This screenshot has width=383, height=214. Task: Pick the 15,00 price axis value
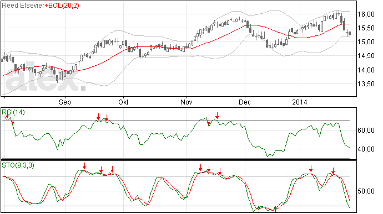click(366, 42)
